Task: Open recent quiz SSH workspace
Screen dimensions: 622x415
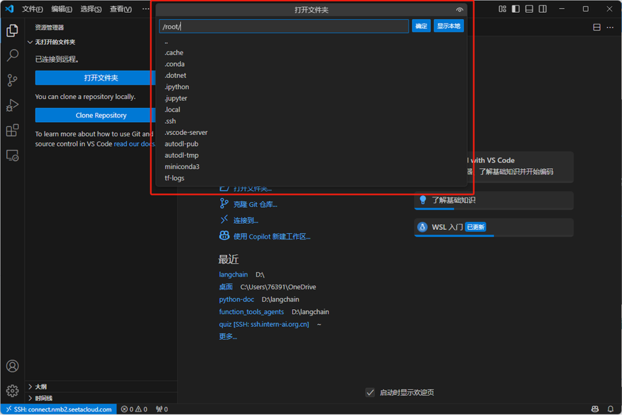Action: tap(264, 324)
